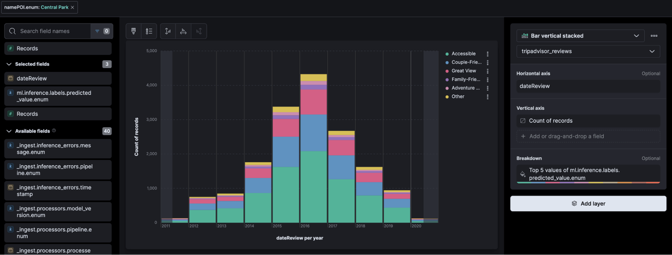Click the Add layer button
The height and width of the screenshot is (255, 672).
588,203
